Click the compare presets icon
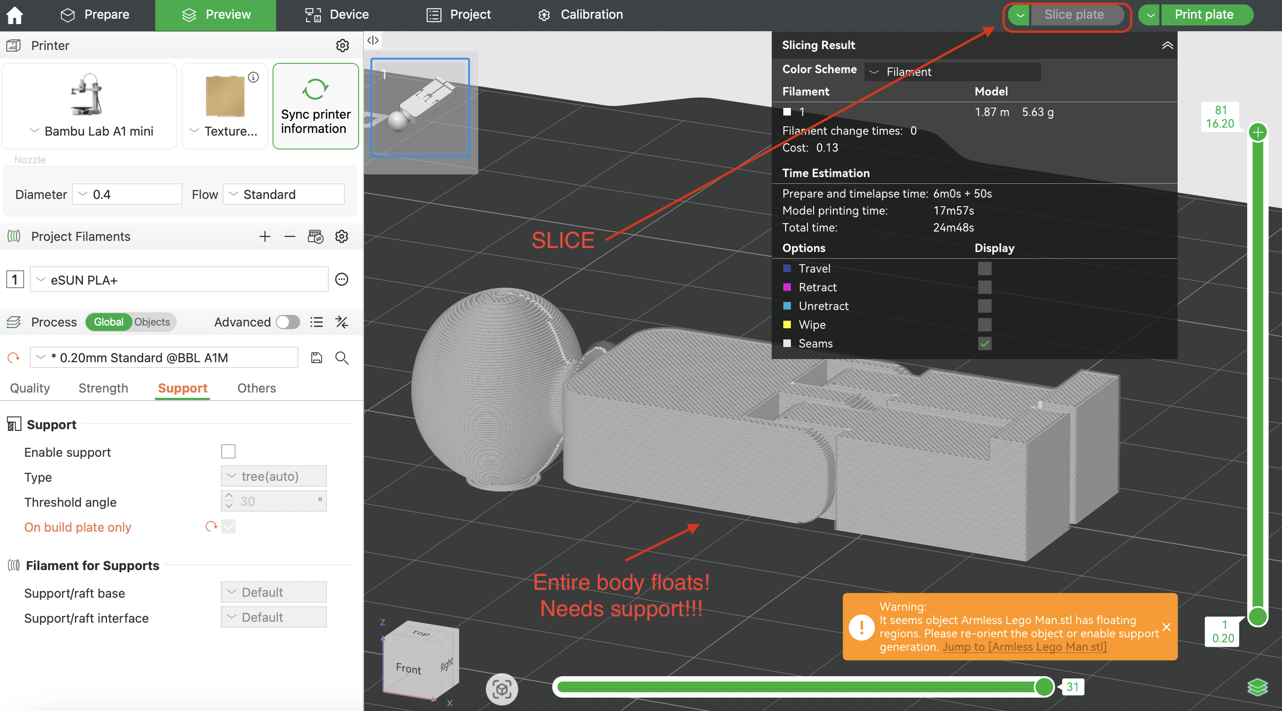The height and width of the screenshot is (711, 1282). pyautogui.click(x=341, y=322)
